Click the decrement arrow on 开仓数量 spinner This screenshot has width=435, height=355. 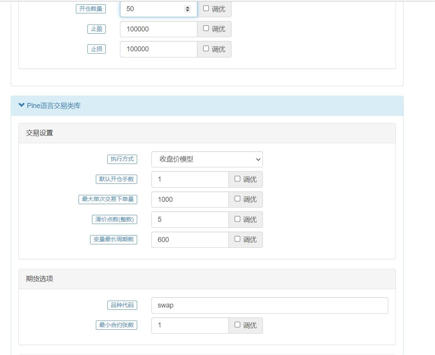point(188,11)
